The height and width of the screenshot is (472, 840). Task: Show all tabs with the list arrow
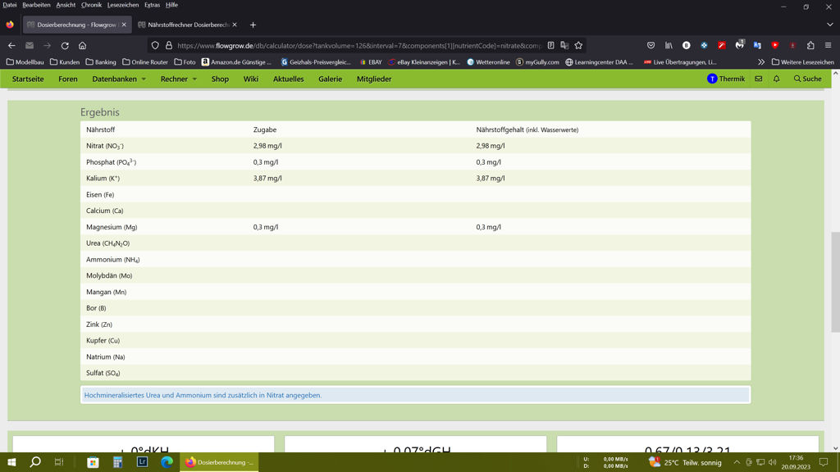pos(829,25)
